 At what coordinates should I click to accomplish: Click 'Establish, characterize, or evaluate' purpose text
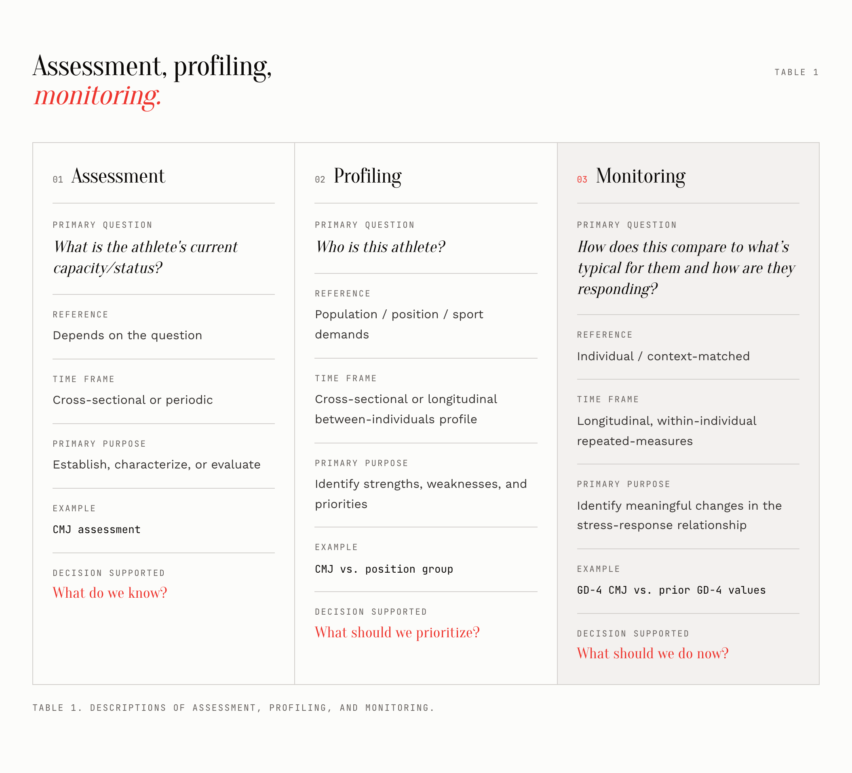(156, 464)
